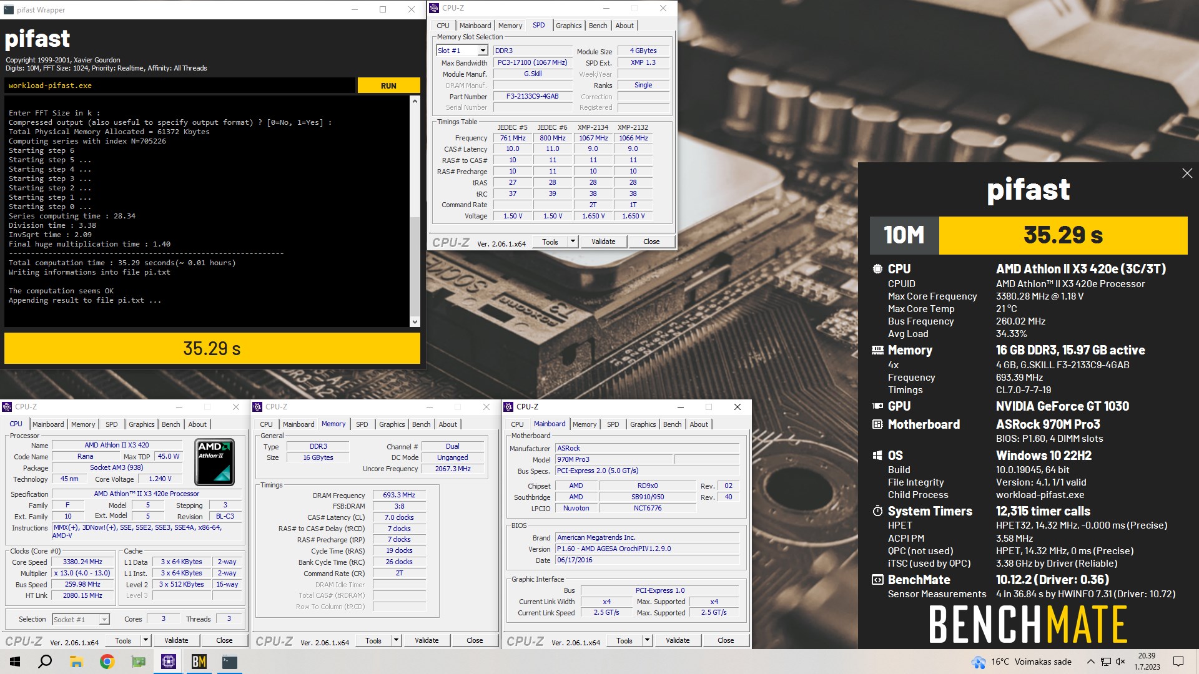Click BenchMate System Timers clock icon
The width and height of the screenshot is (1199, 674).
[x=877, y=511]
